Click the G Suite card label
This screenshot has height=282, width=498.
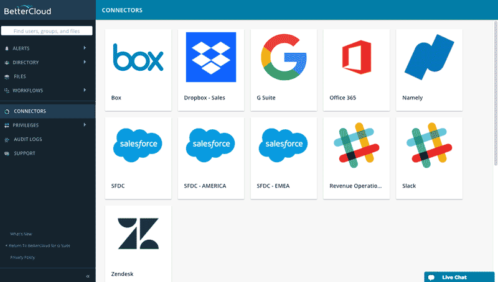266,98
